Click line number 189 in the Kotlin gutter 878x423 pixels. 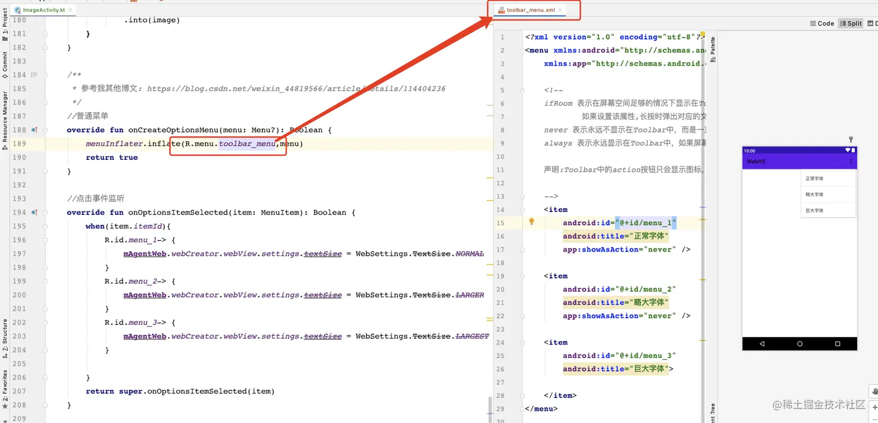(x=19, y=144)
